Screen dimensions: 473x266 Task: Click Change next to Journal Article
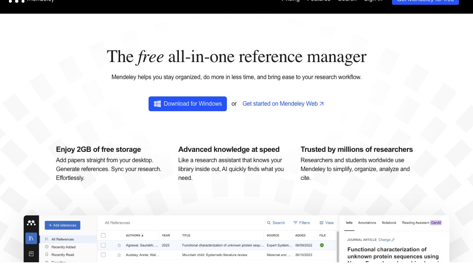click(x=387, y=240)
